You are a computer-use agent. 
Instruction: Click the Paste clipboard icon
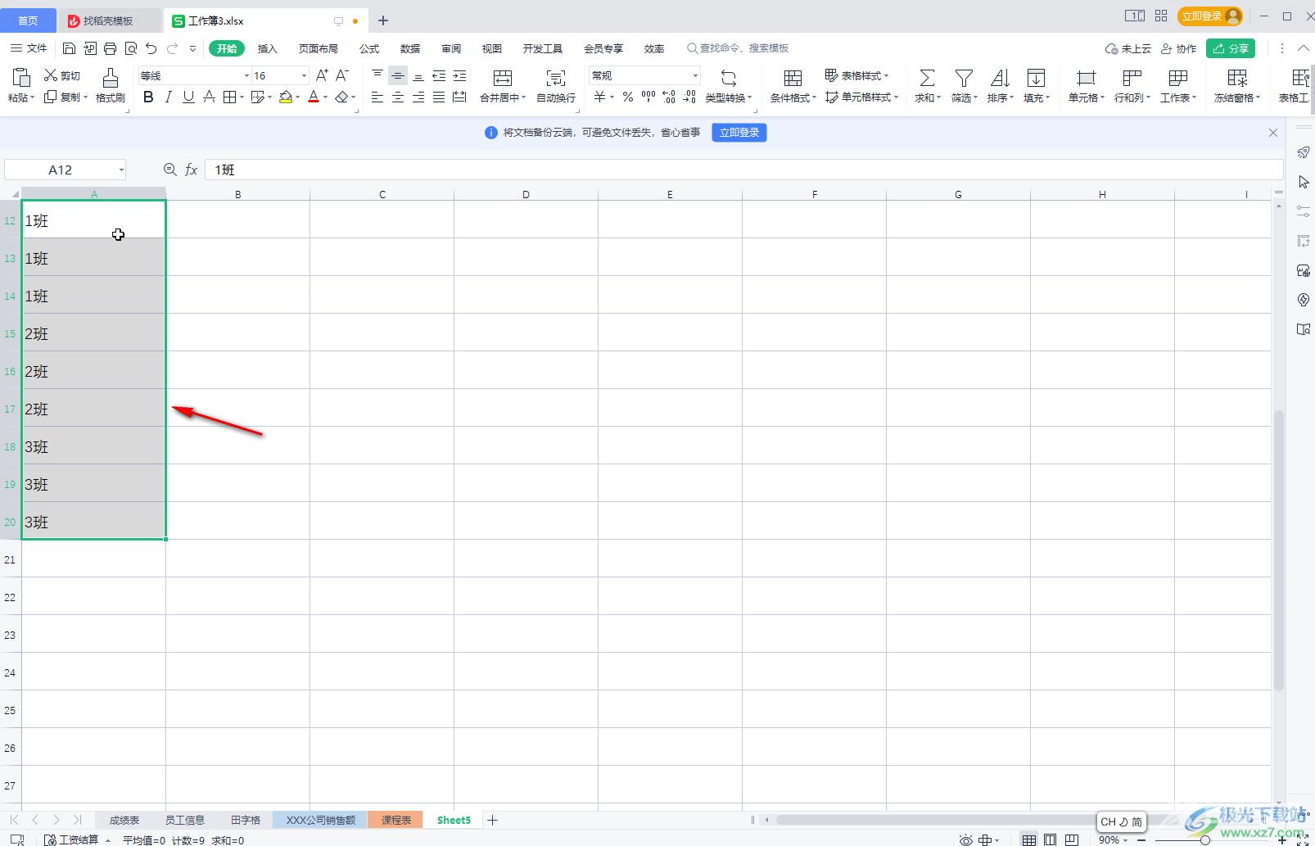click(21, 78)
